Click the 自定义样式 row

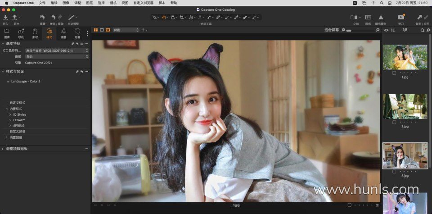[18, 103]
